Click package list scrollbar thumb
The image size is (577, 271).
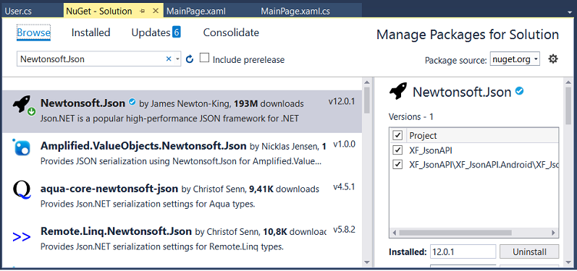tap(367, 100)
